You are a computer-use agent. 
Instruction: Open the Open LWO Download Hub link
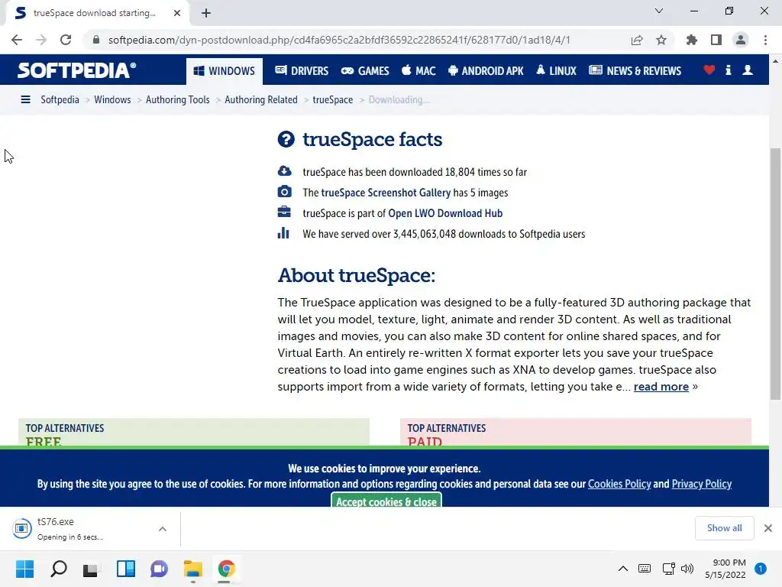point(445,214)
